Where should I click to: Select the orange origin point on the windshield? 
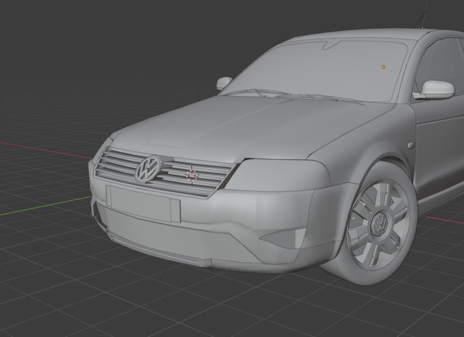tap(384, 67)
